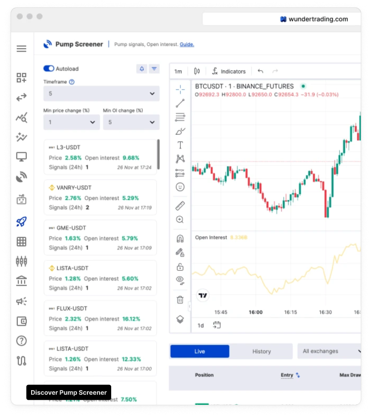Open the candle chart type selector

click(197, 71)
